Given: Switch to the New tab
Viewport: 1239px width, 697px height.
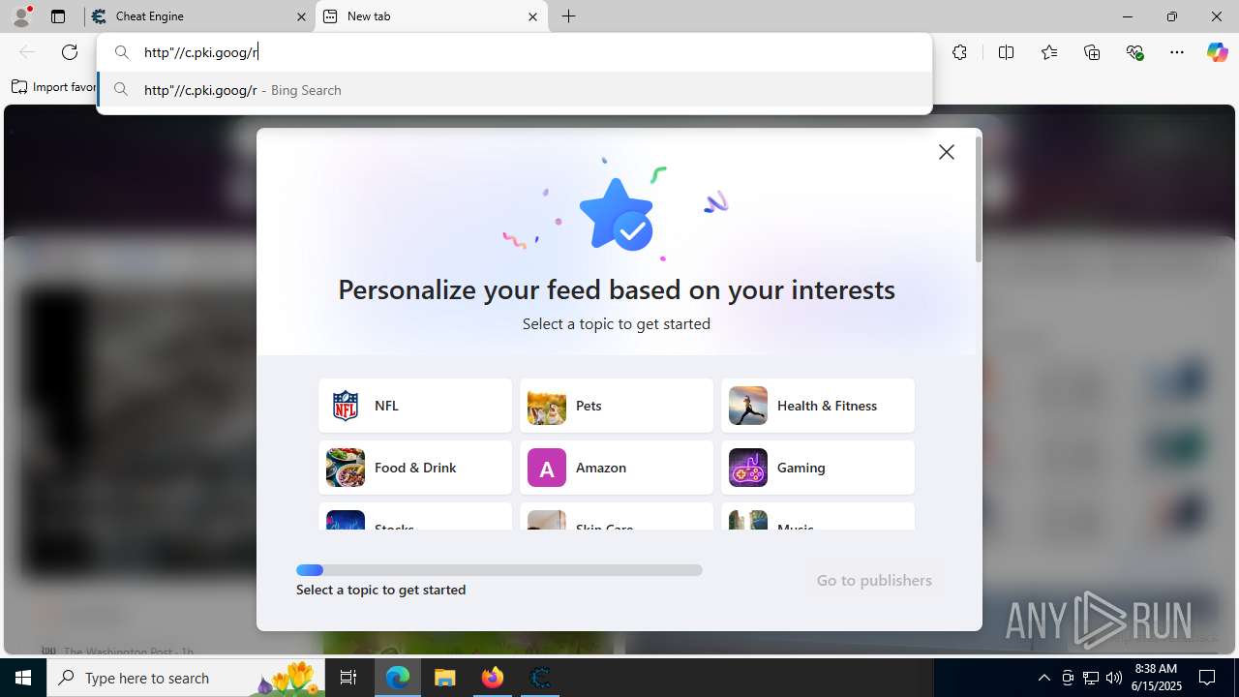Looking at the screenshot, I should coord(431,16).
